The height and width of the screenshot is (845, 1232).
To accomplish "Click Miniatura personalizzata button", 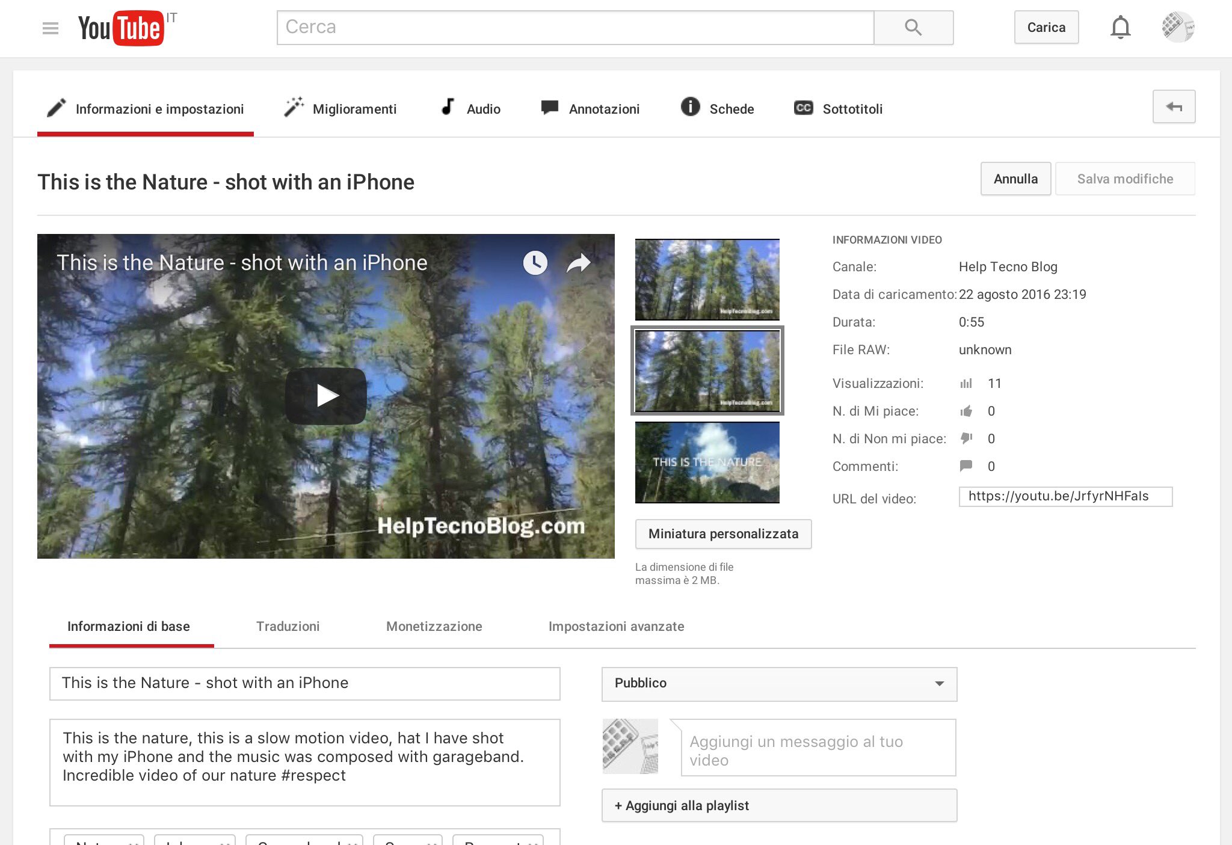I will pyautogui.click(x=723, y=534).
